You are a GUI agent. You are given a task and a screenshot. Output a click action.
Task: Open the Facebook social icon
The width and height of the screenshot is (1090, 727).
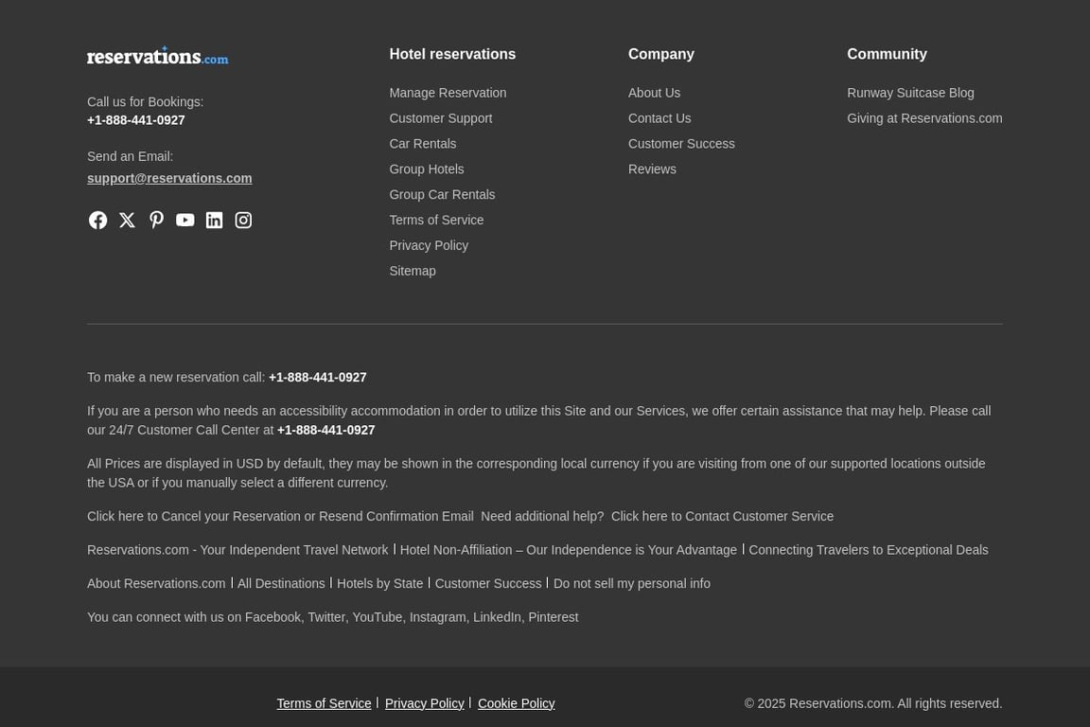[98, 220]
